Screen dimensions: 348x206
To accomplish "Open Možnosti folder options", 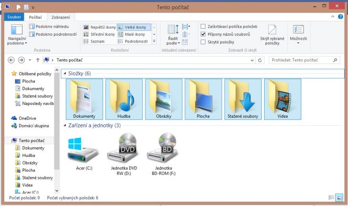I will tap(298, 34).
